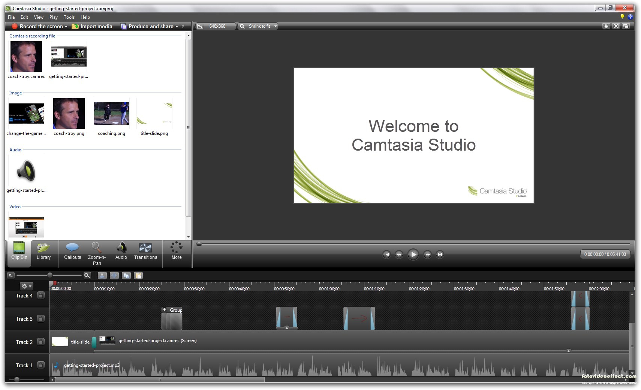Open the File menu

click(11, 17)
